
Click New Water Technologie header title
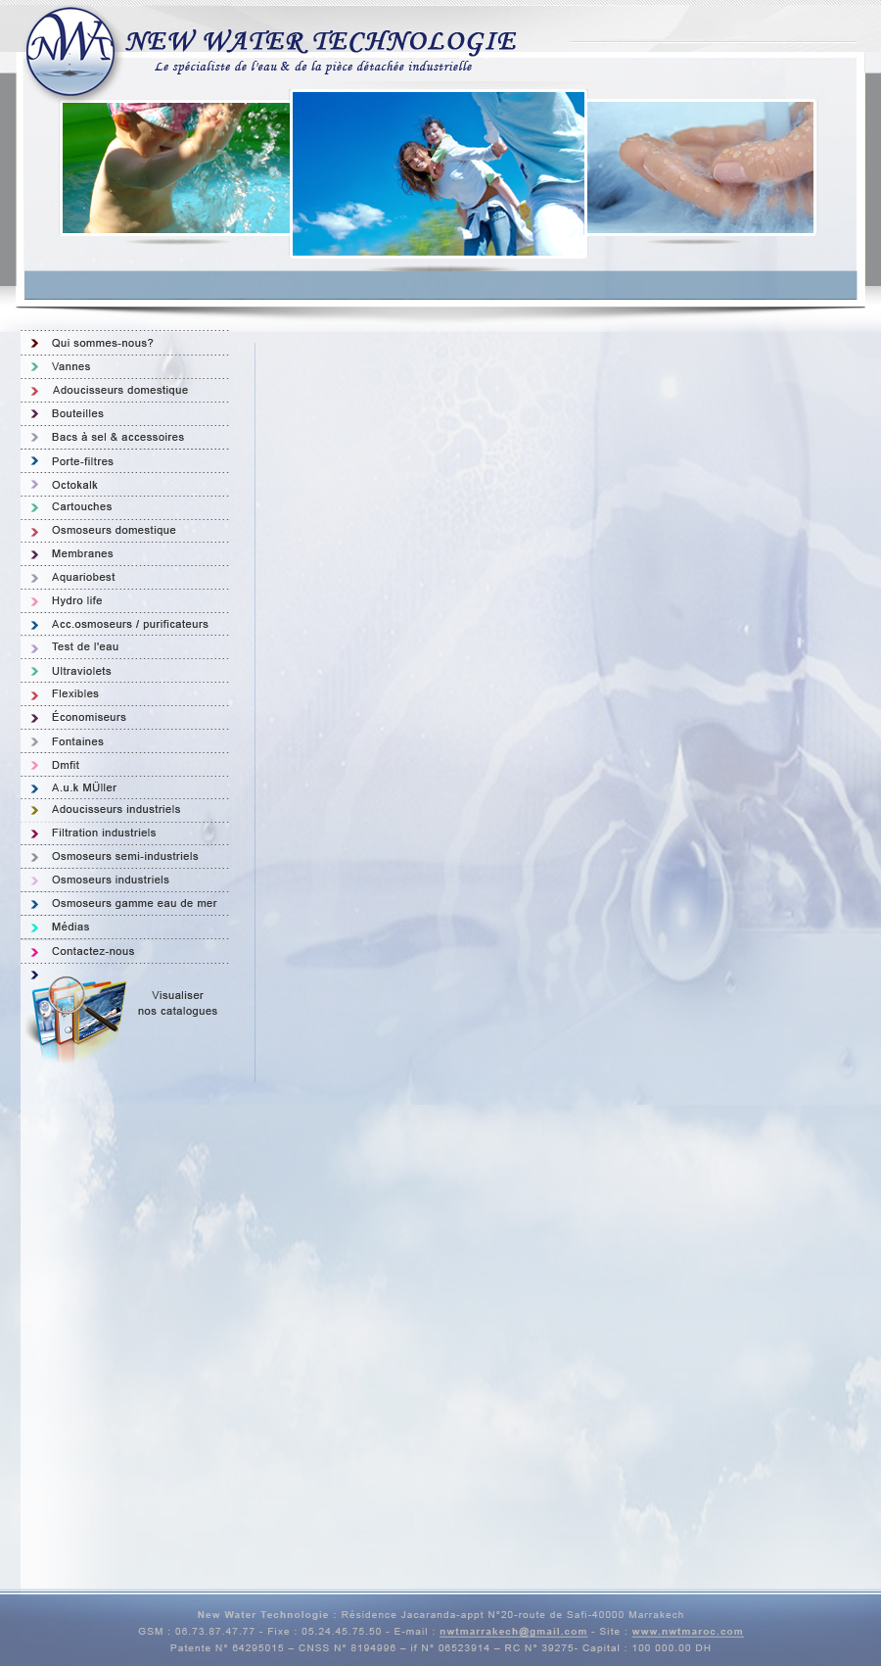pos(321,41)
